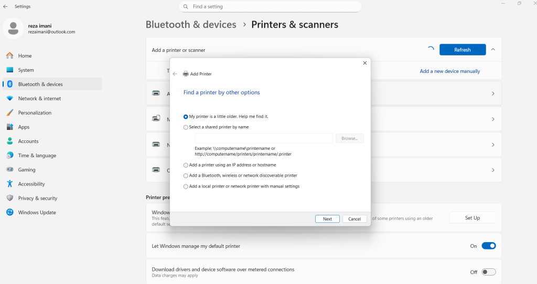Click the Personalization paintbrush icon
This screenshot has height=284, width=537.
[10, 113]
